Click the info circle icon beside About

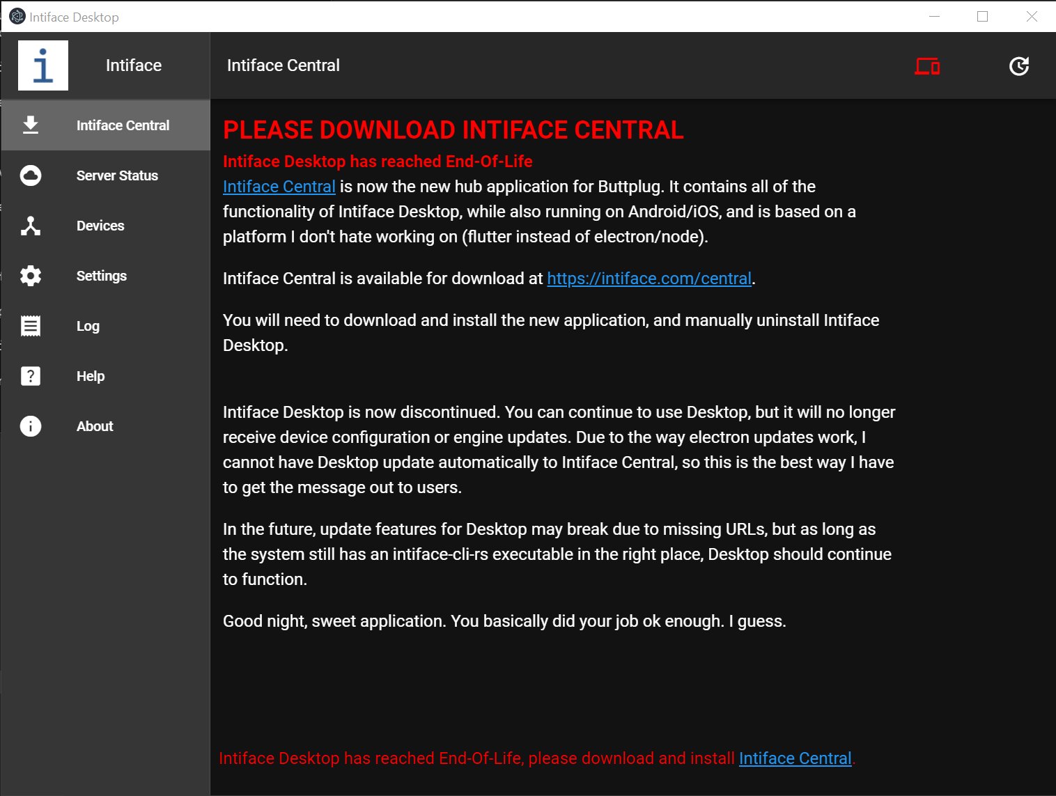(x=31, y=426)
